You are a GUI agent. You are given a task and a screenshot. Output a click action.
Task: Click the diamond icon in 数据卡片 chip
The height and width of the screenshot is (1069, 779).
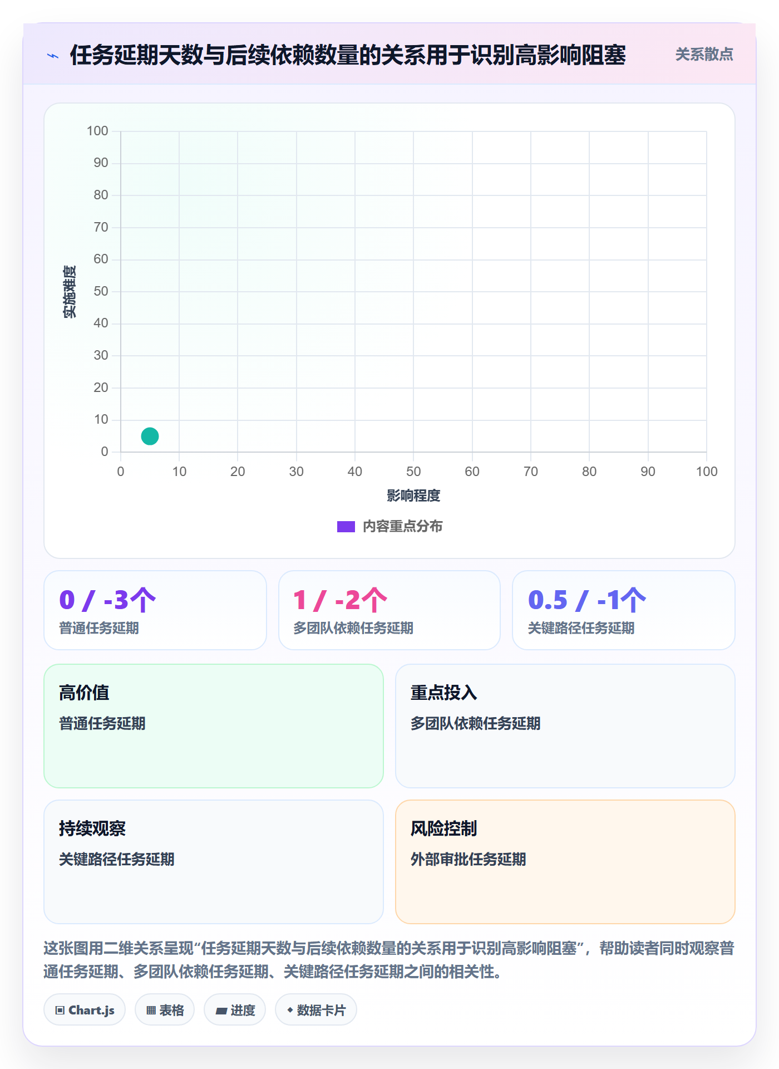(290, 1010)
